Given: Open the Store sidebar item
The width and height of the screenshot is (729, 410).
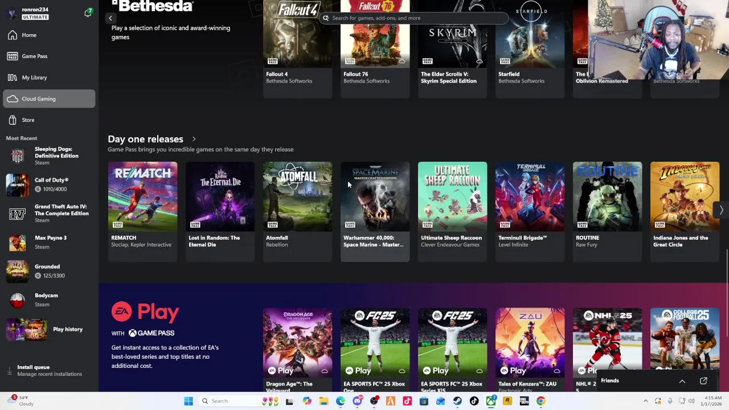Looking at the screenshot, I should 49,120.
